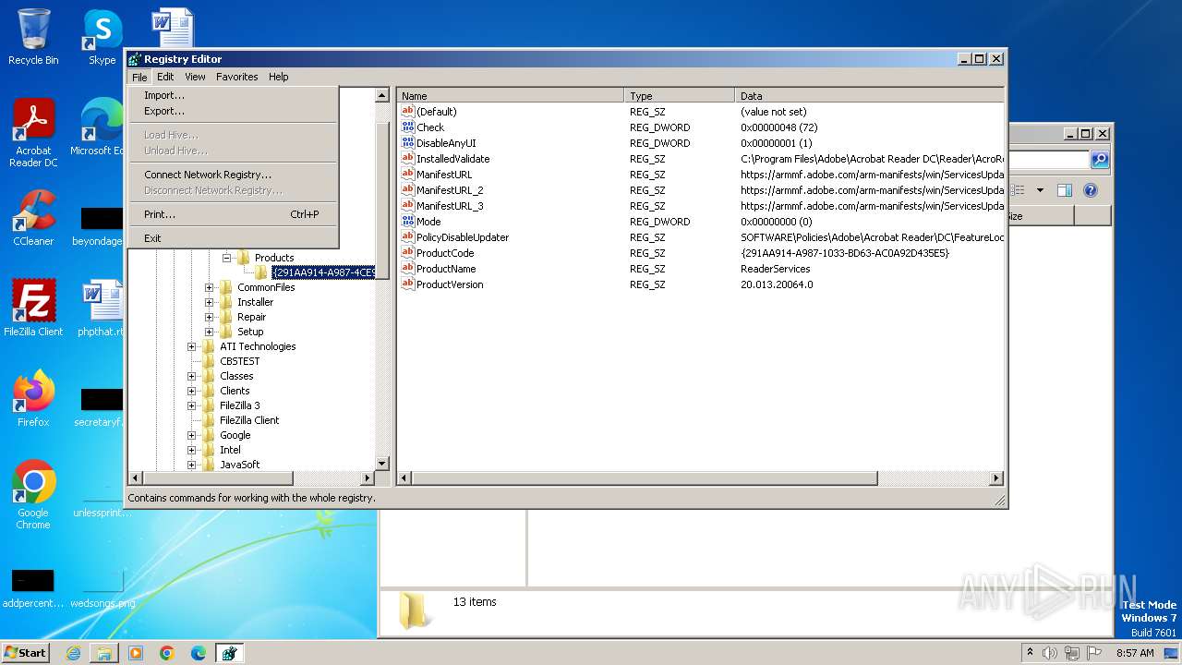1182x665 pixels.
Task: Expand the Classes key
Action: pyautogui.click(x=191, y=376)
